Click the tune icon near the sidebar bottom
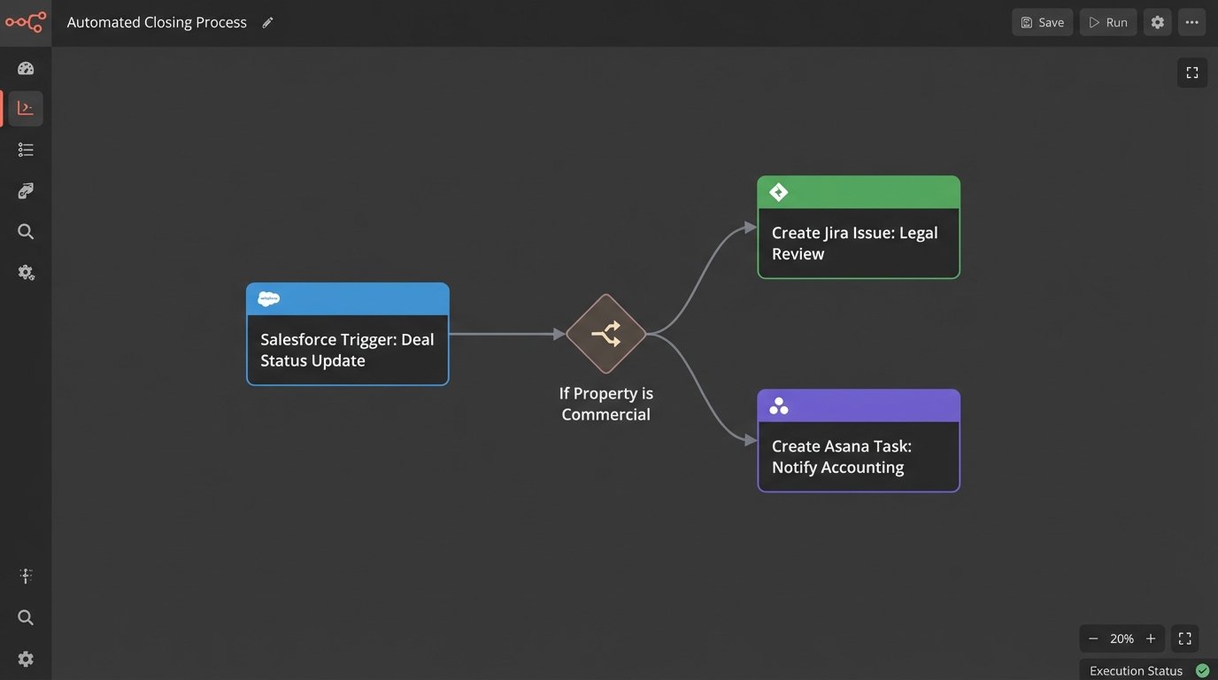 pos(26,575)
